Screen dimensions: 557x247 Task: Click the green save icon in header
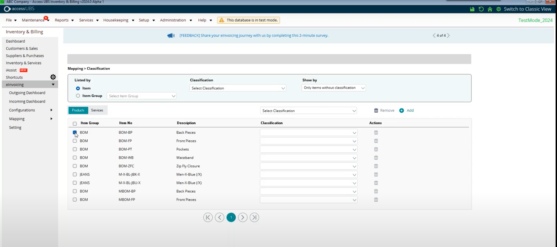tap(472, 9)
